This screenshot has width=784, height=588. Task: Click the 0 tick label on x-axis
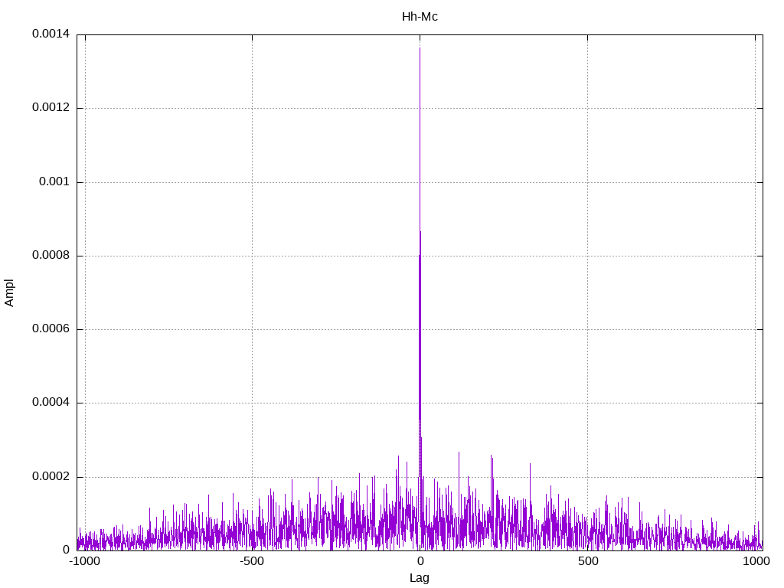(x=420, y=563)
